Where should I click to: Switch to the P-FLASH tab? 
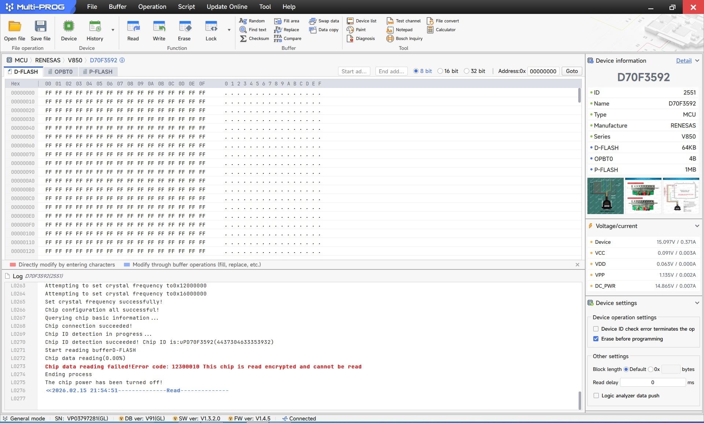[x=98, y=71]
